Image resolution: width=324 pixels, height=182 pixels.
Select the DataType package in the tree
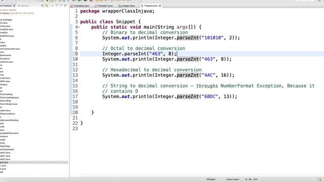click(5, 146)
